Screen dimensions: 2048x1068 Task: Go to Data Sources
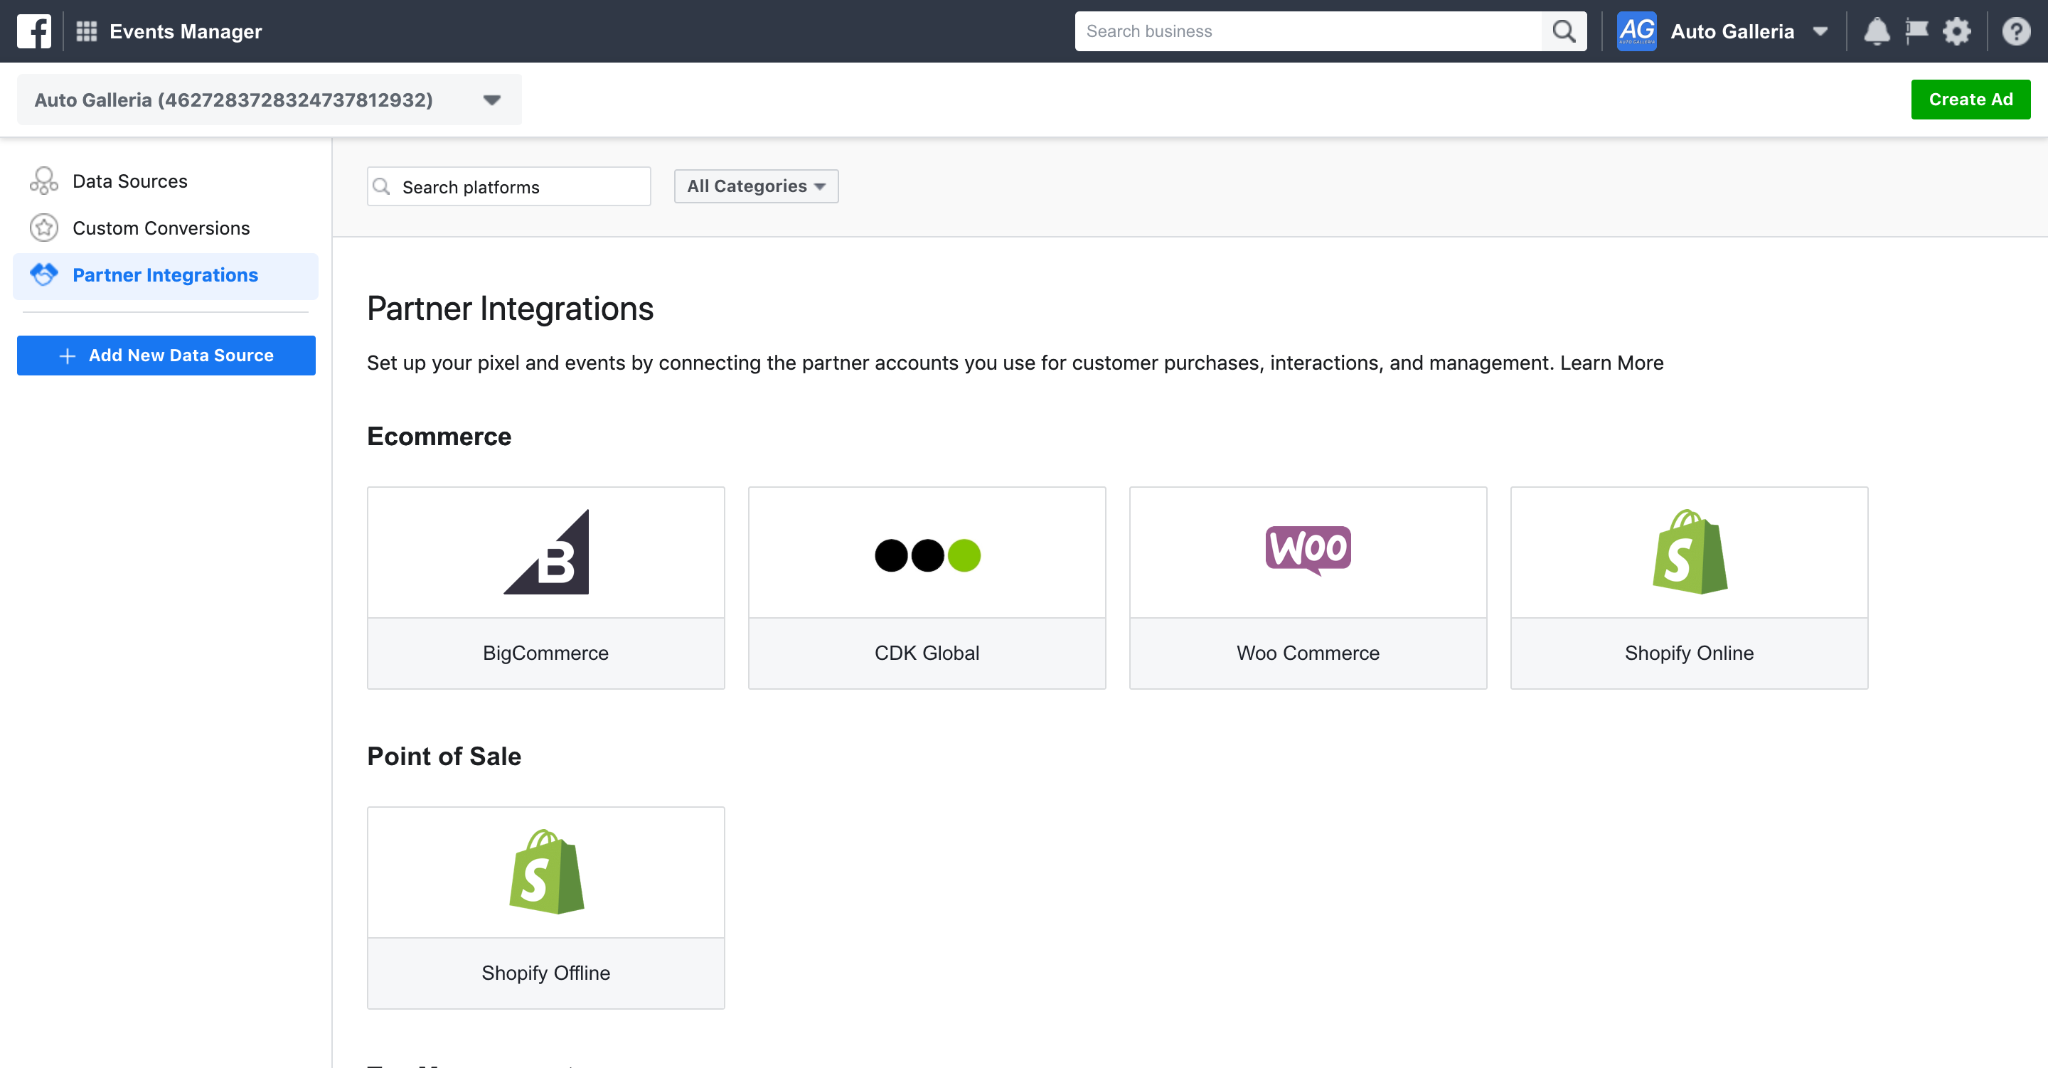129,181
